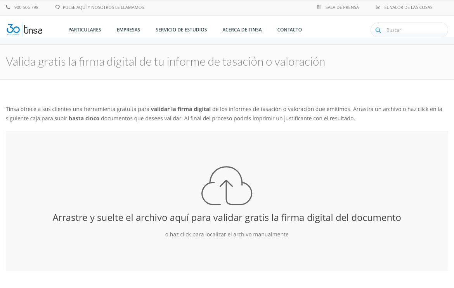Click the newspaper icon for Sala de Prensa
The width and height of the screenshot is (454, 288).
click(319, 7)
